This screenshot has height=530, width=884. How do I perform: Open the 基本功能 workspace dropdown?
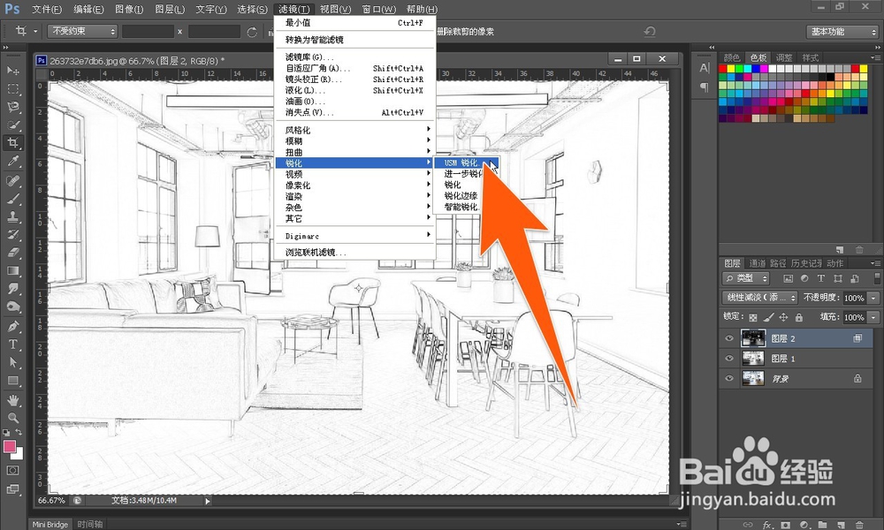click(842, 32)
